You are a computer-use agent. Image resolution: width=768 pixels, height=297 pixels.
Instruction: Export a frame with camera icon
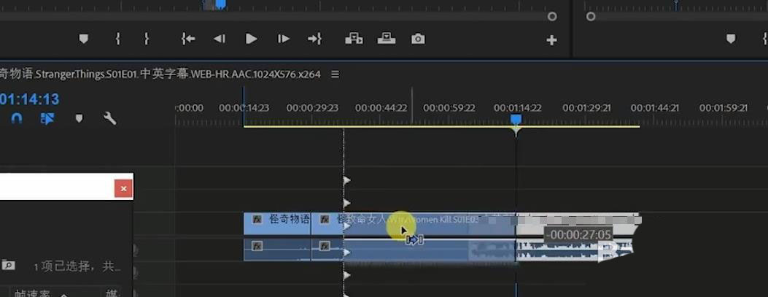click(418, 39)
